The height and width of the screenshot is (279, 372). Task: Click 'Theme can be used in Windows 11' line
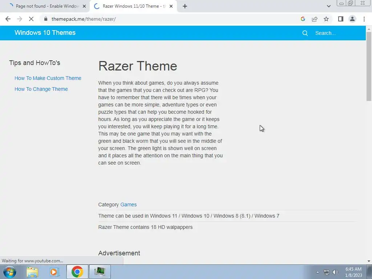[x=189, y=216]
